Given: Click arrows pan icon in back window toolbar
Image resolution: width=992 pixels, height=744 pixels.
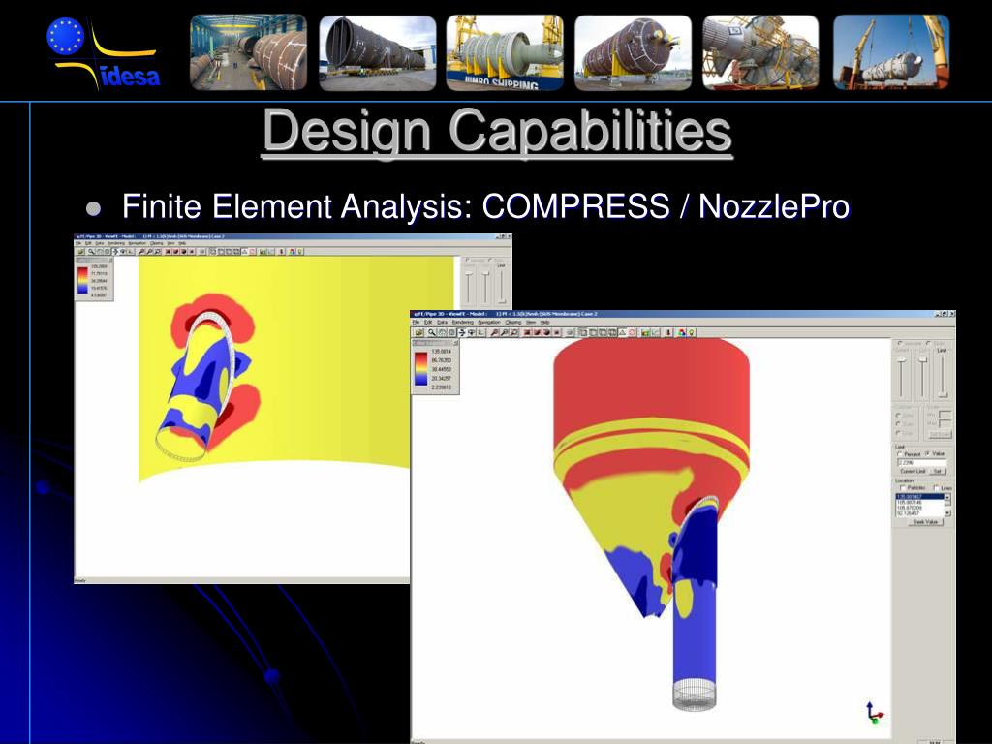Looking at the screenshot, I should tap(115, 251).
